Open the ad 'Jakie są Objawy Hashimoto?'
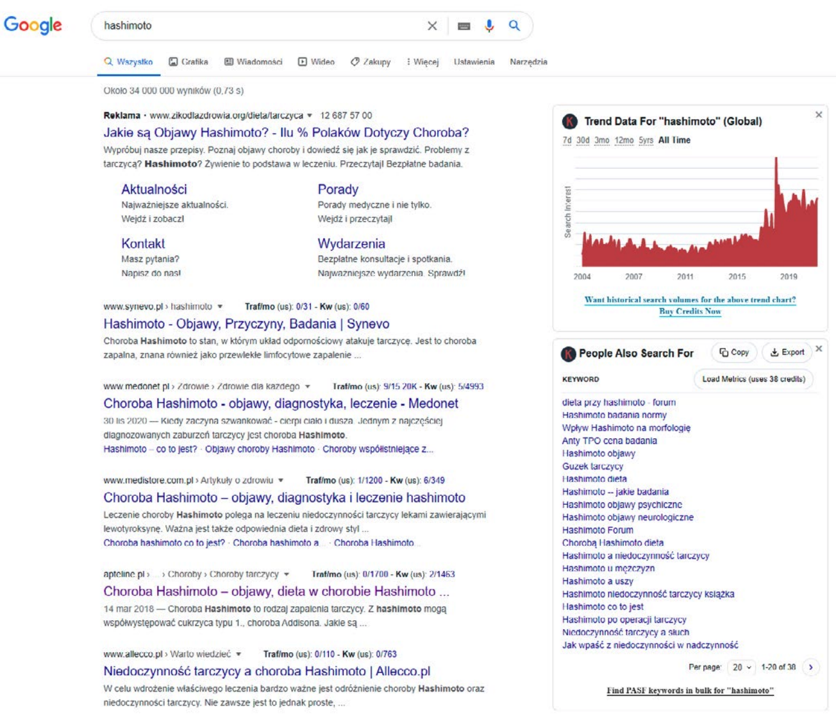 [x=286, y=133]
